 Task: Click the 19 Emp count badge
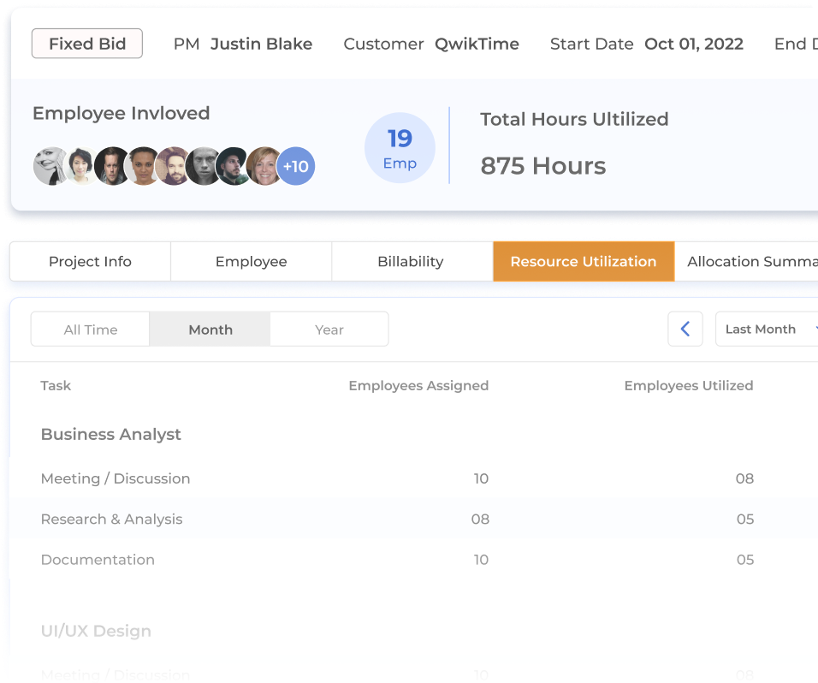[400, 148]
